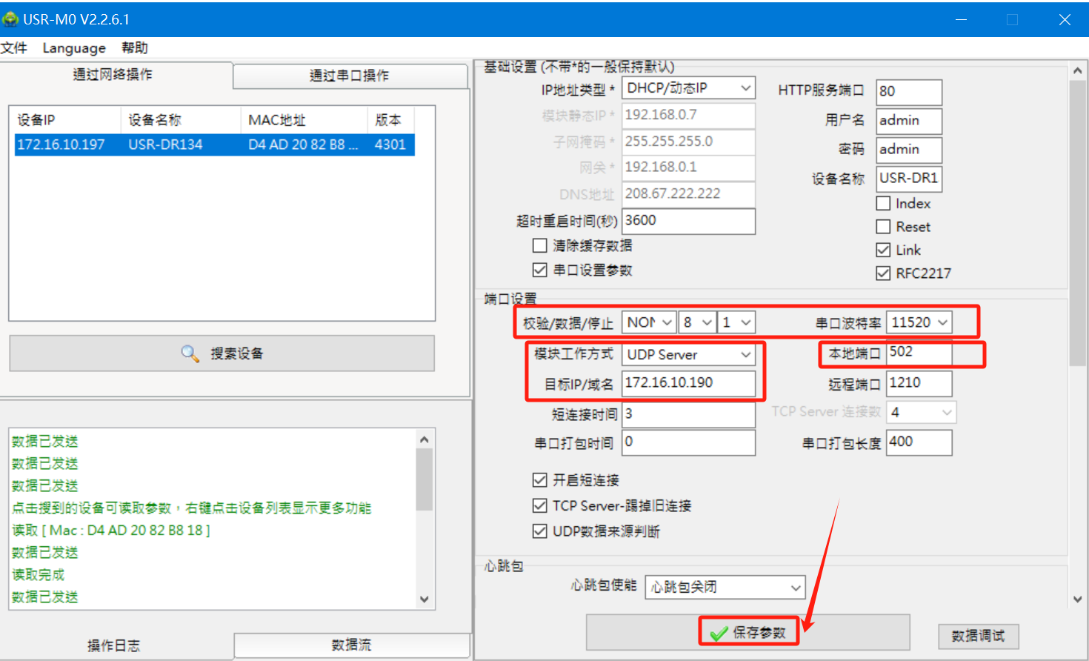Click the 读取完成 log entry

point(39,575)
